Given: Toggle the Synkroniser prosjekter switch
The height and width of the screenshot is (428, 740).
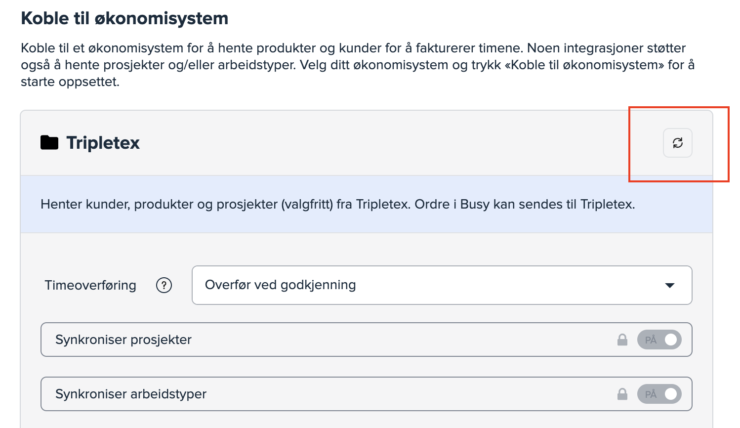Looking at the screenshot, I should click(x=659, y=340).
